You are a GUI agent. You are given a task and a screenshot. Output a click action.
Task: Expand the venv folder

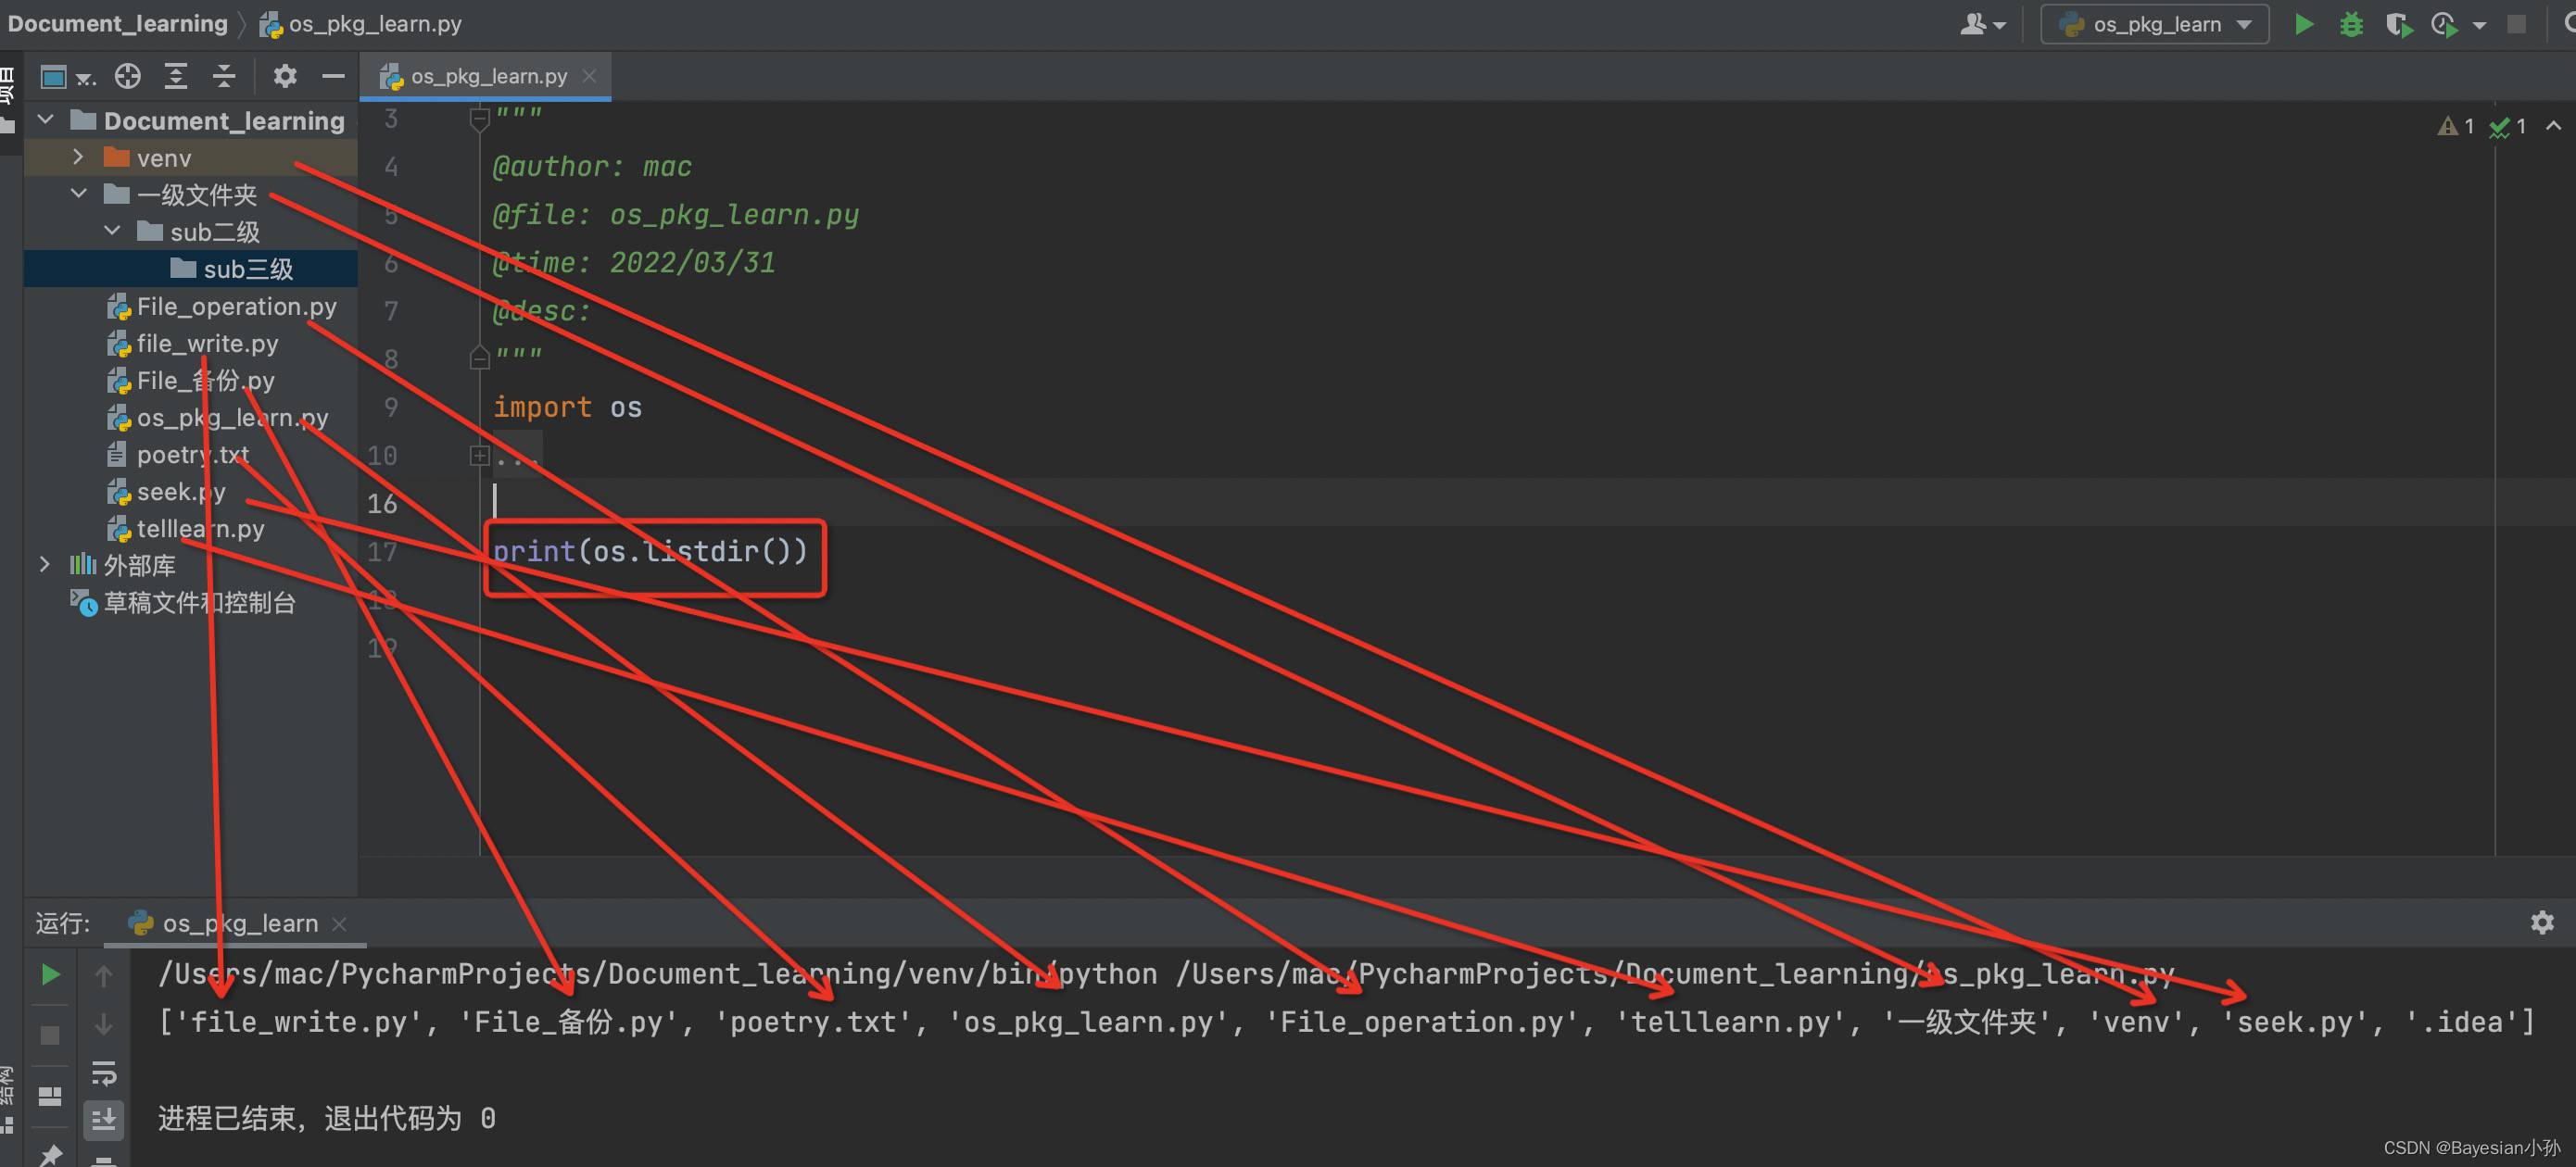[78, 157]
